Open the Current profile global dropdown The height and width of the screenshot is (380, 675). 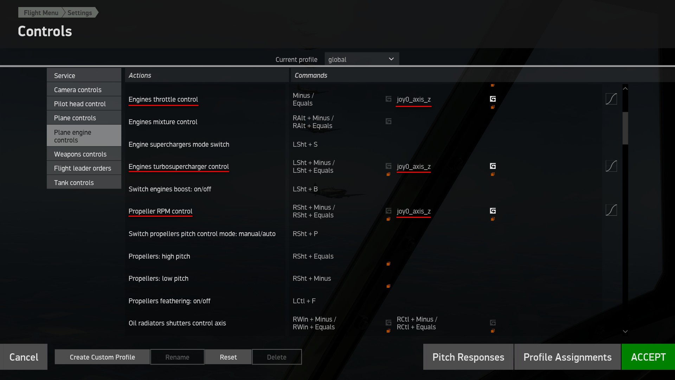[362, 59]
